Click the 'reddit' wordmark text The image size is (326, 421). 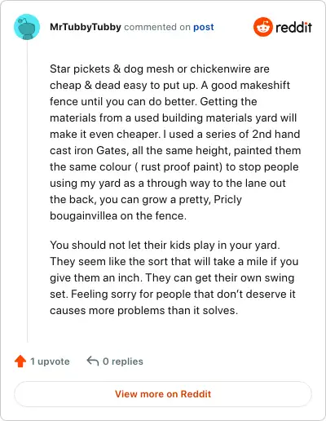coord(293,27)
